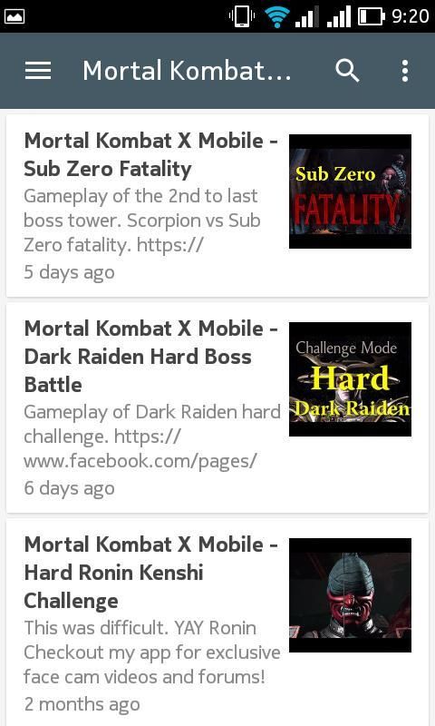Tap the search magnifier icon
Viewport: 435px width, 726px height.
[347, 71]
